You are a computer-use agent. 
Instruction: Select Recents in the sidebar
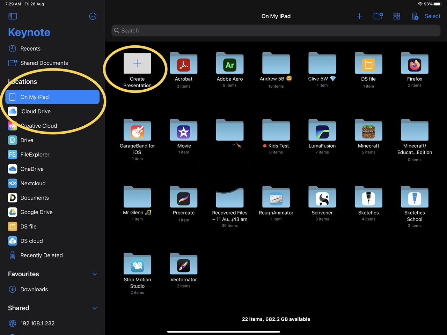[x=52, y=49]
